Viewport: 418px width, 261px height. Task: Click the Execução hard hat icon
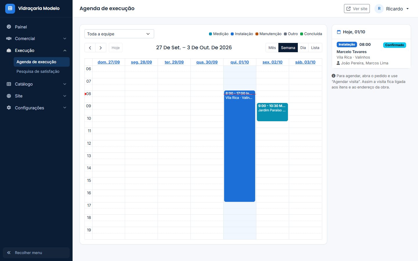[9, 50]
